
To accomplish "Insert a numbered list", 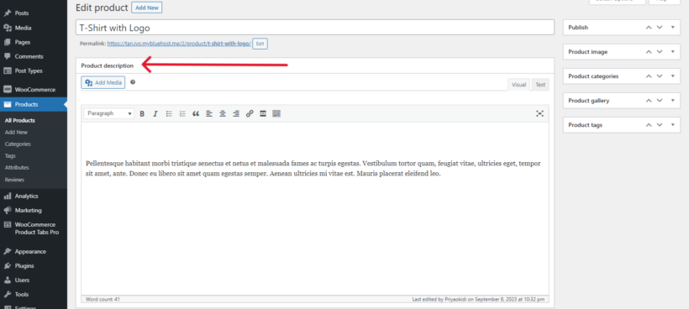I will click(182, 113).
